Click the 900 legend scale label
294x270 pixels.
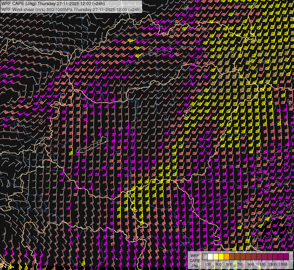click(x=251, y=264)
